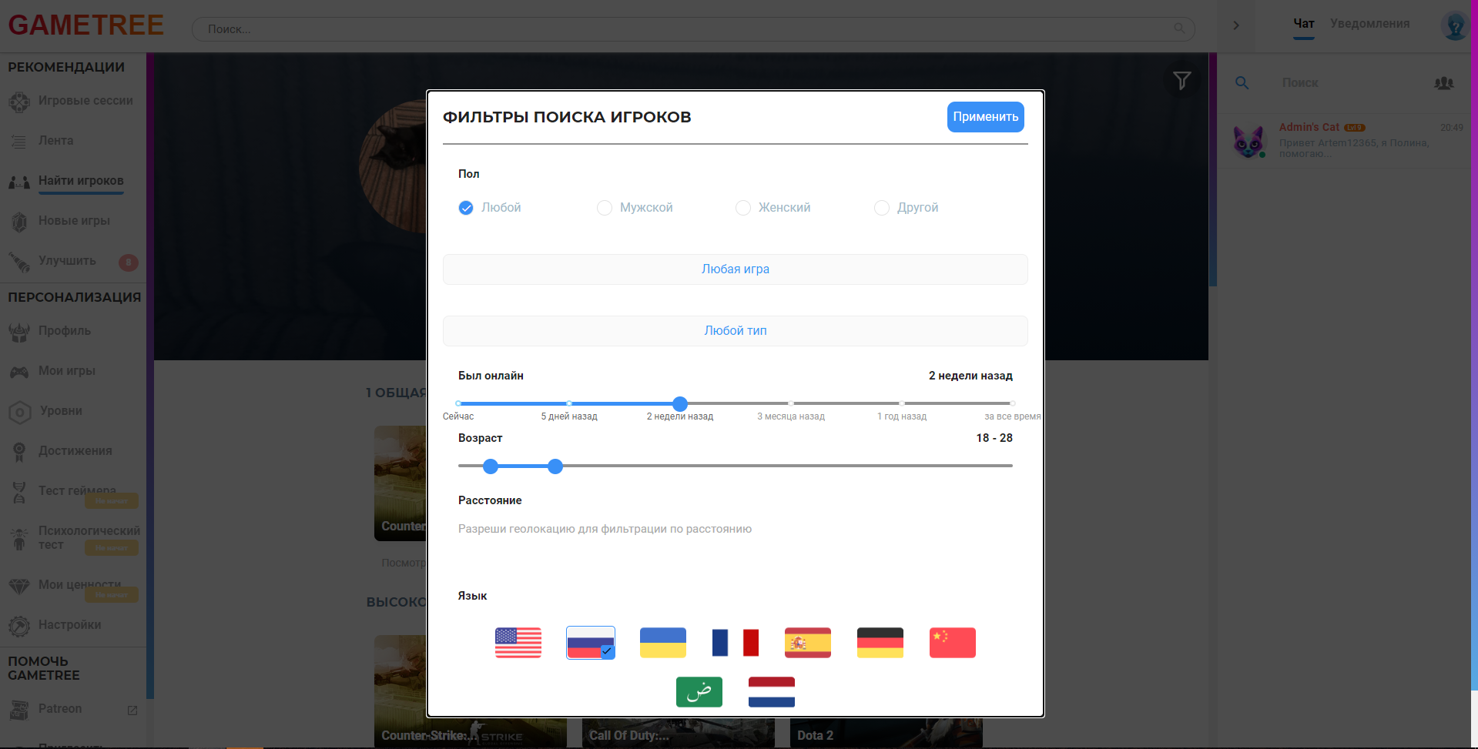
Task: Select the German flag language
Action: coord(880,643)
